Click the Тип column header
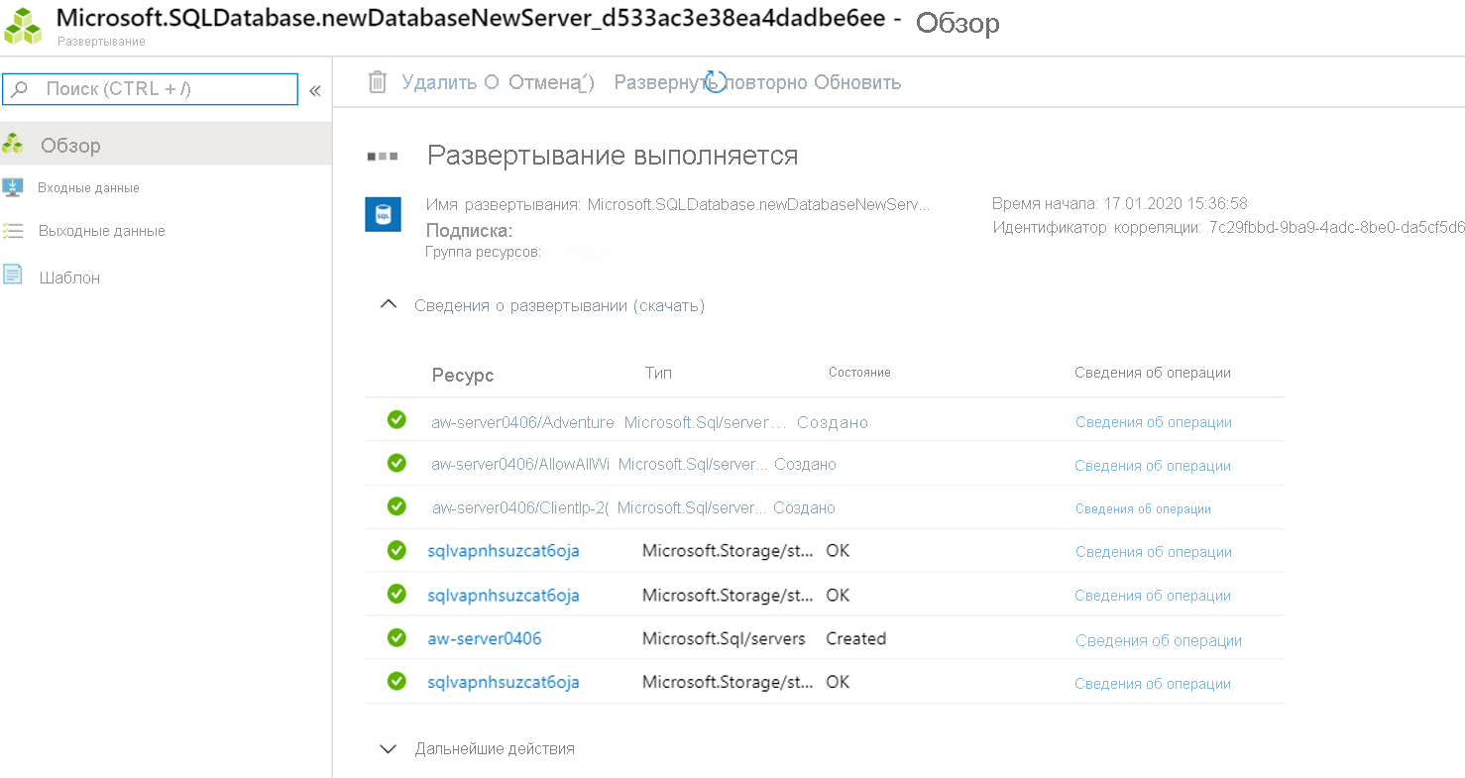Image resolution: width=1465 pixels, height=778 pixels. (658, 373)
